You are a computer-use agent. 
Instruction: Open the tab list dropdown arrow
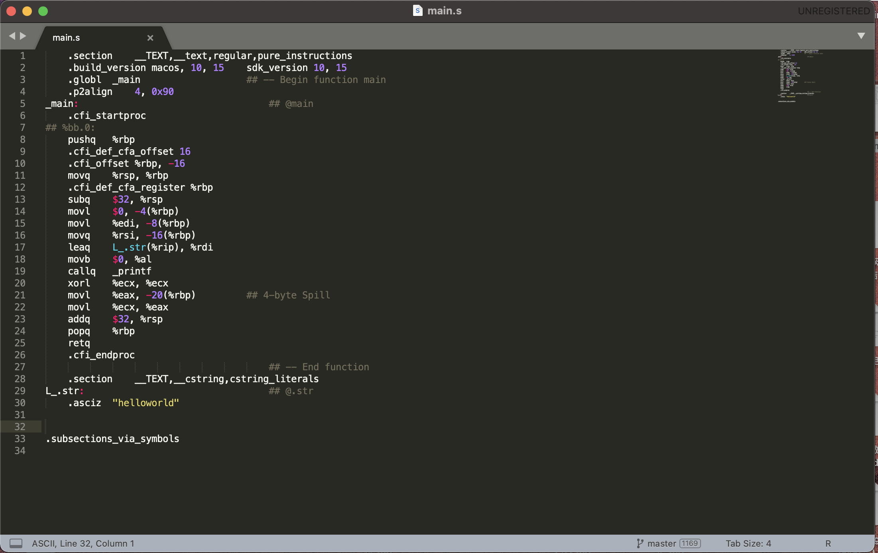click(861, 36)
